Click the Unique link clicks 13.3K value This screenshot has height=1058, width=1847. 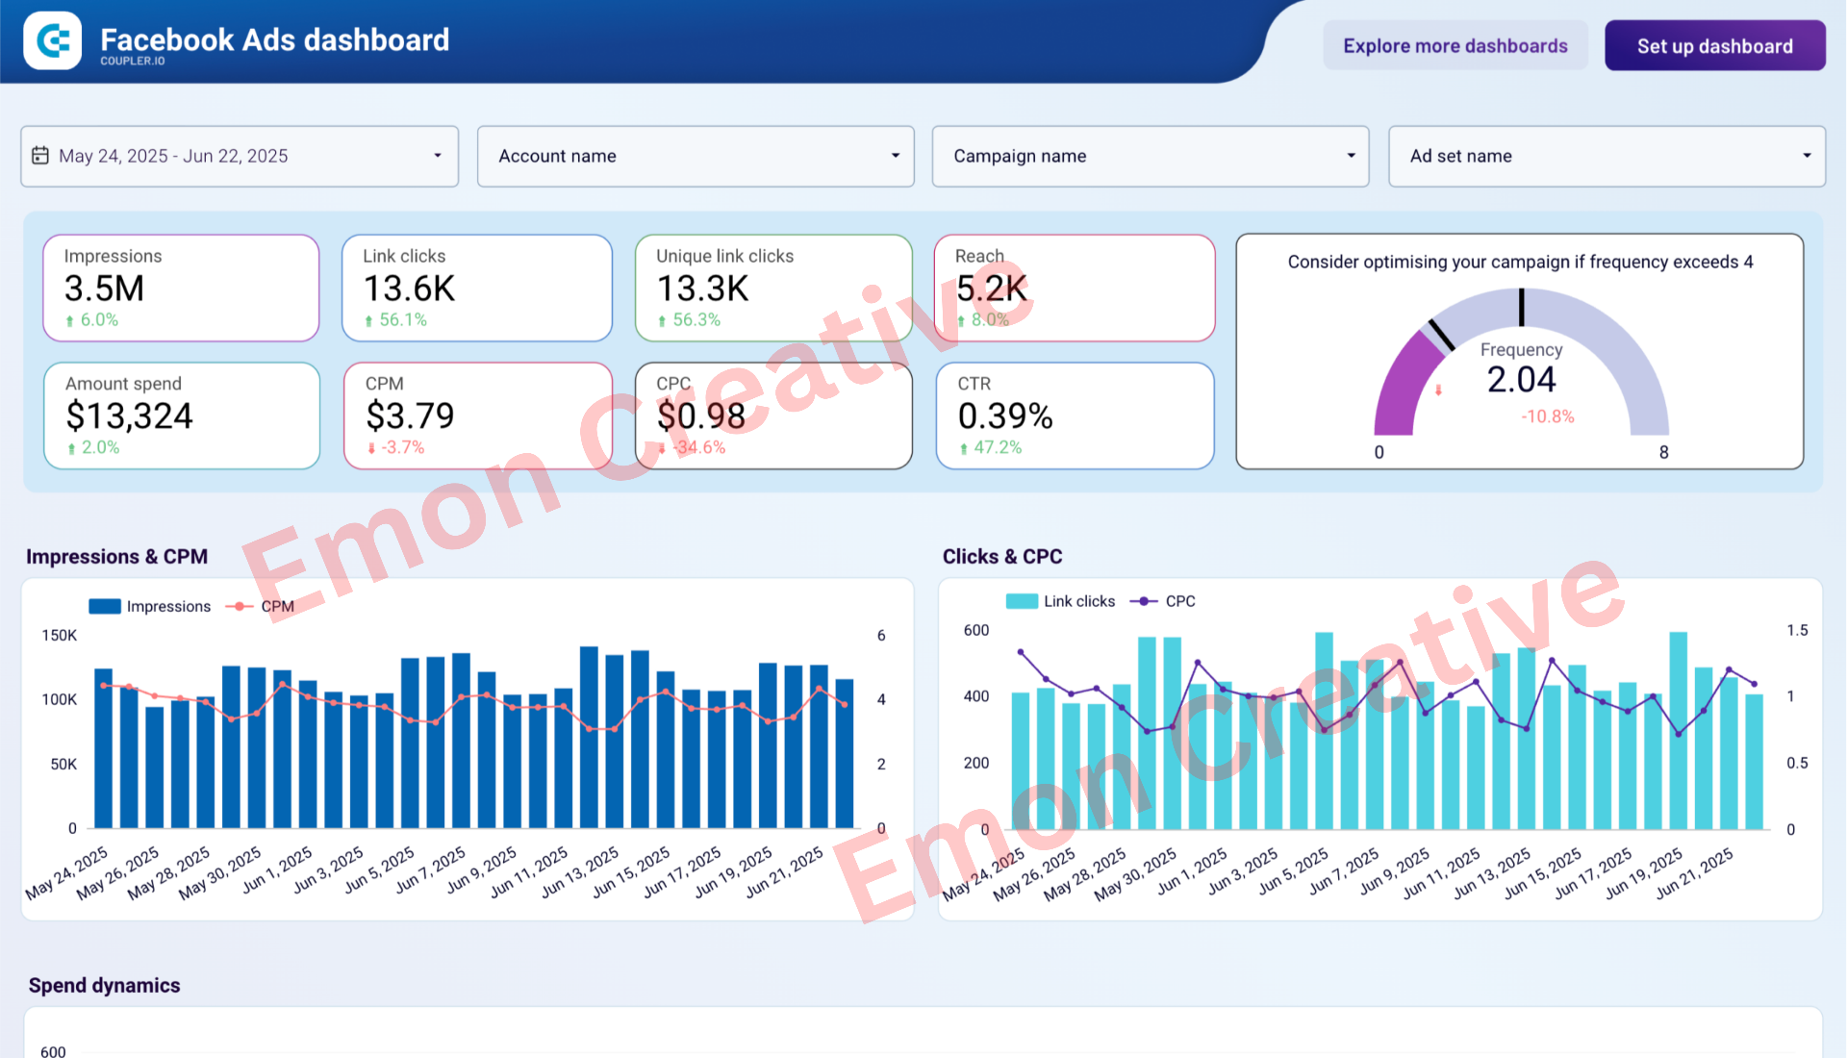pyautogui.click(x=702, y=289)
